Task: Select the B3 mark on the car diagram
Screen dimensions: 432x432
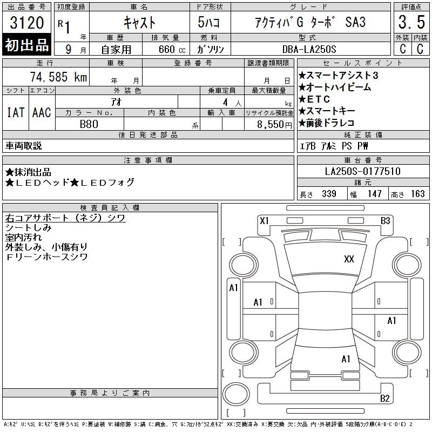Action: click(385, 221)
